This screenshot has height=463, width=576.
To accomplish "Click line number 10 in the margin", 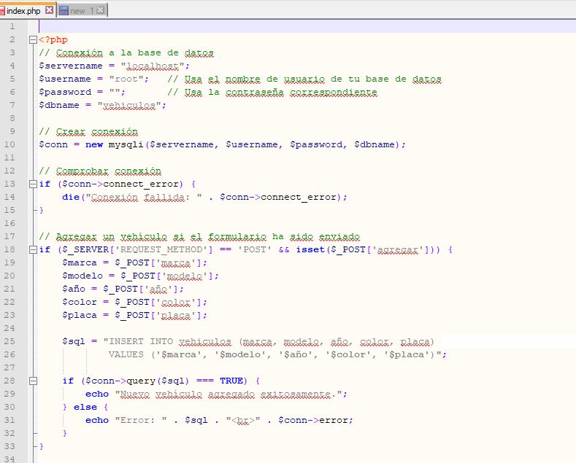I will [9, 144].
